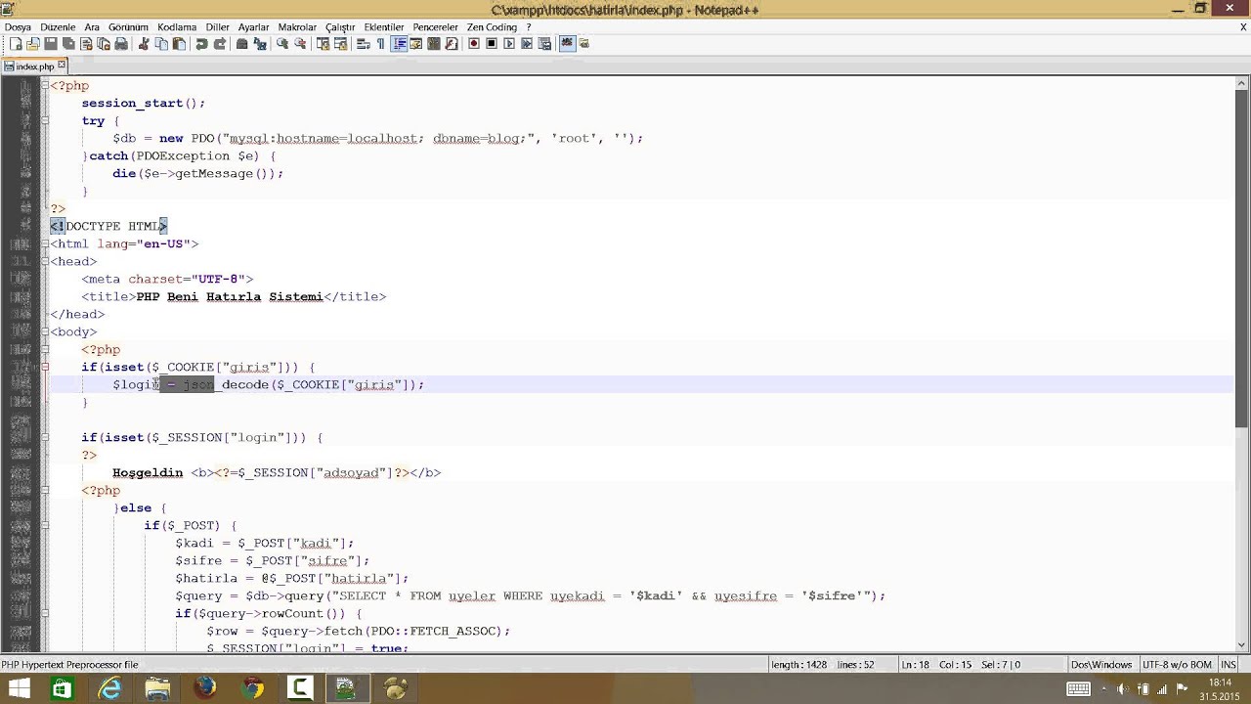The height and width of the screenshot is (704, 1251).
Task: Collapse the <body> section fold marker
Action: coord(45,332)
